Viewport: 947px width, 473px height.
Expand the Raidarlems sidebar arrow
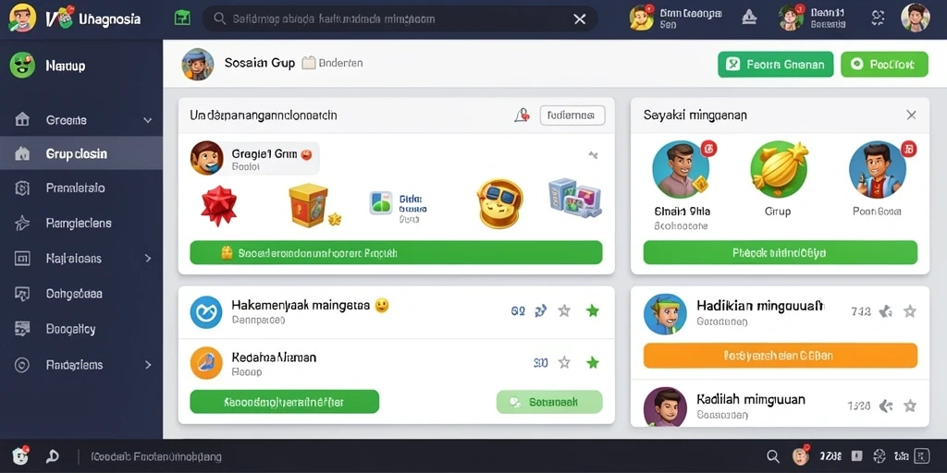148,364
